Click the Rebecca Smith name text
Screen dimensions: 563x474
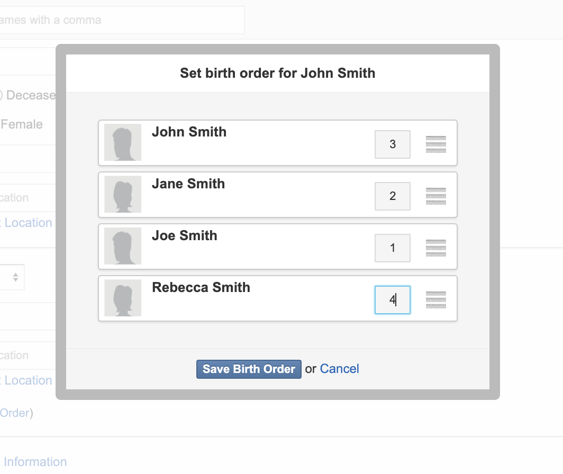pyautogui.click(x=201, y=287)
